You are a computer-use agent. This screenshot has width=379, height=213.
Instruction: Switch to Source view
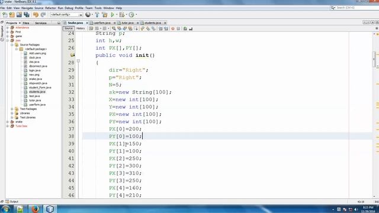point(69,28)
